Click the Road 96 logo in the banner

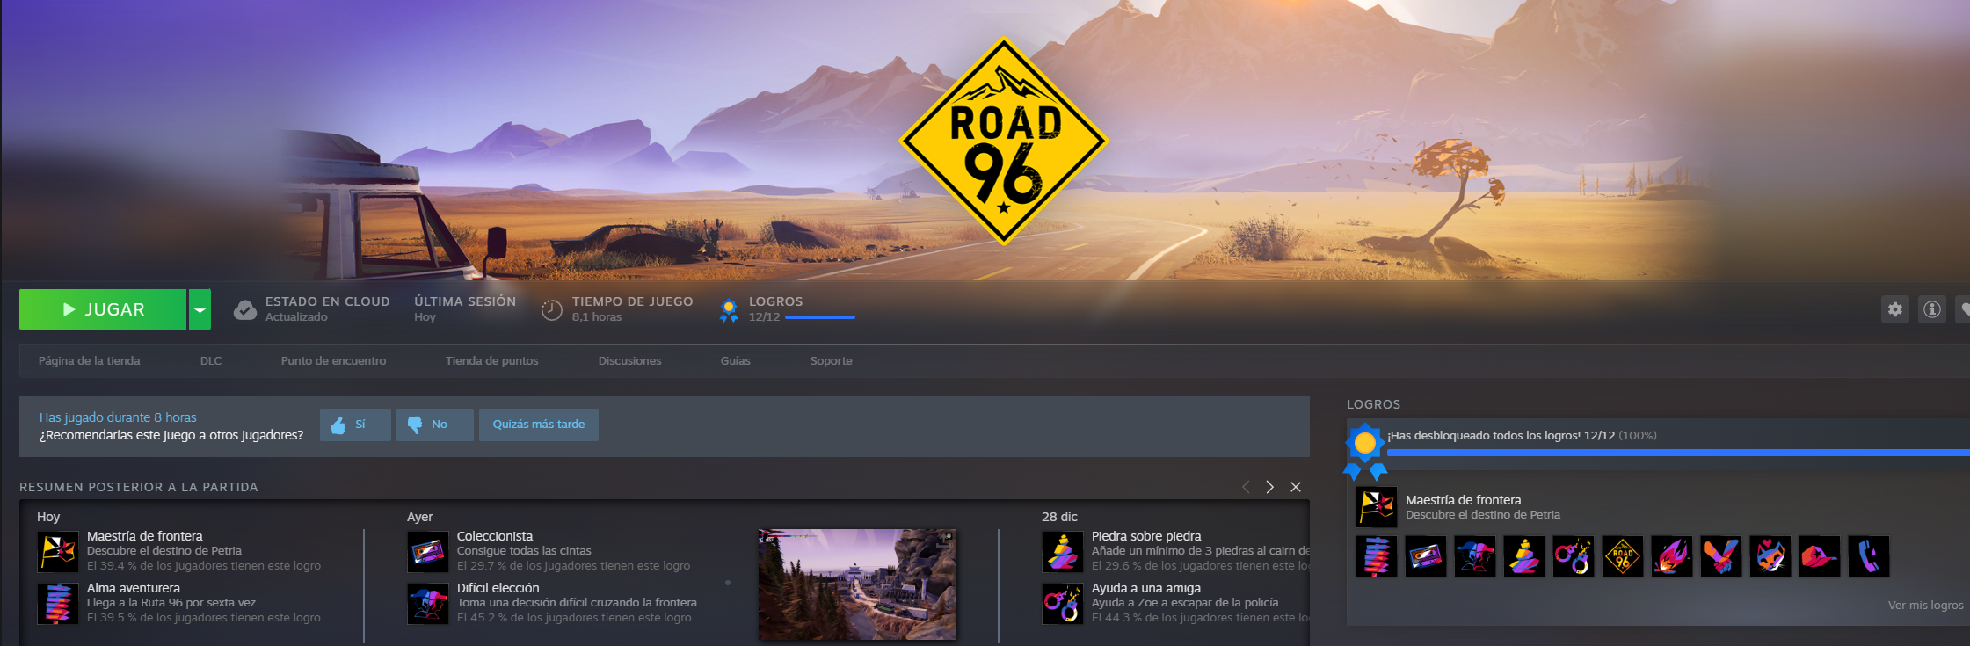click(x=1004, y=141)
